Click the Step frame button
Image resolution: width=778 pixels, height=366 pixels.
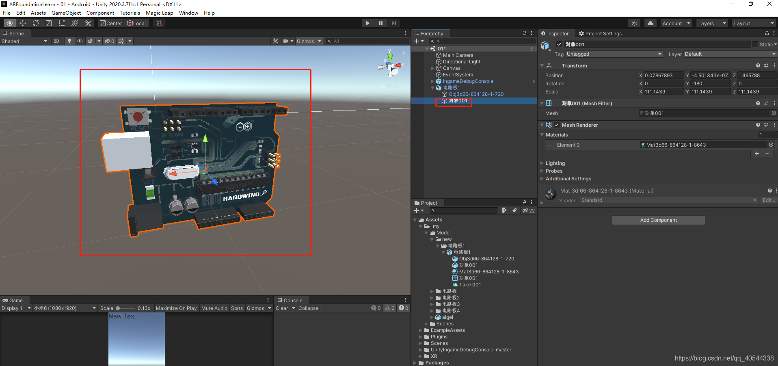(x=393, y=23)
